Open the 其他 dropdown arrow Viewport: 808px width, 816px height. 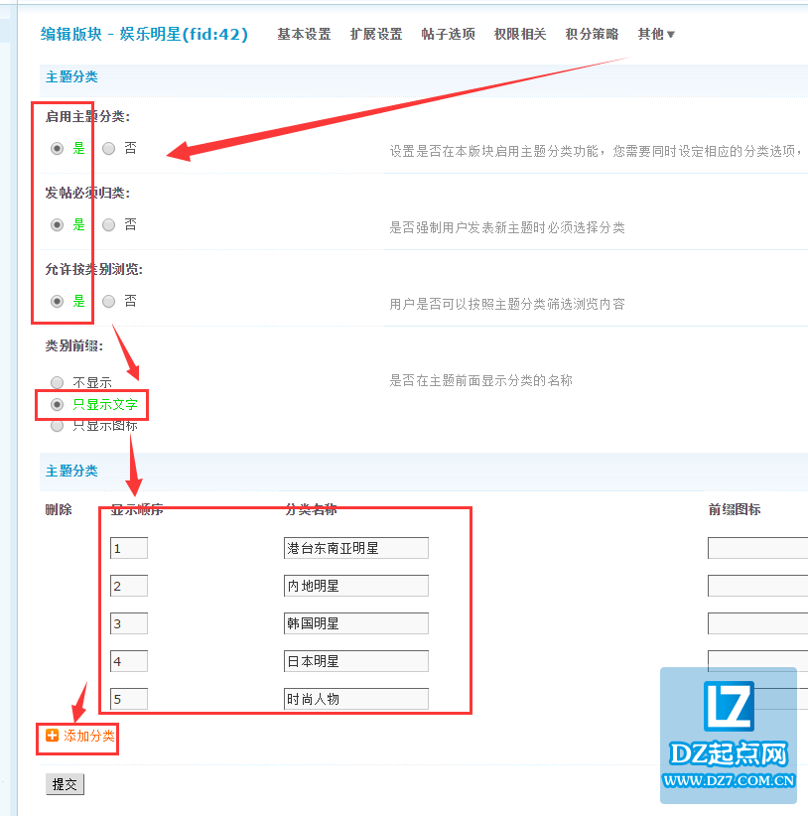click(x=671, y=35)
